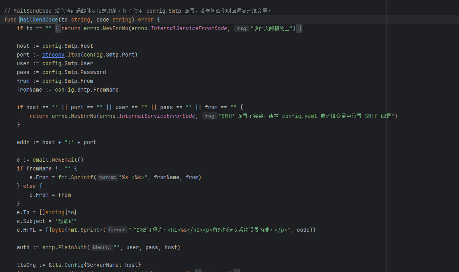Click config.Smtp.FromName assignment value
This screenshot has height=272, width=459.
tap(86, 90)
